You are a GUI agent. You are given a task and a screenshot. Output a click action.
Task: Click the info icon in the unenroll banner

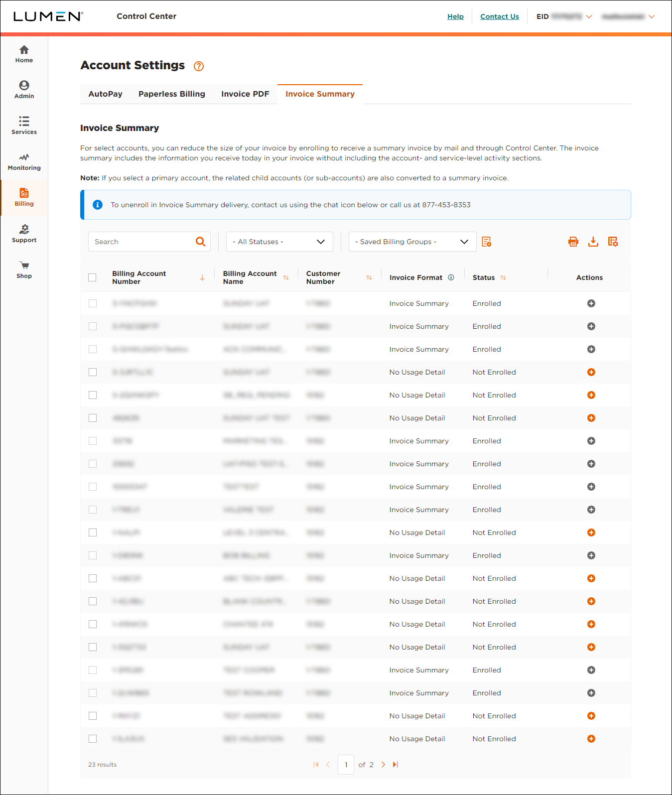98,205
